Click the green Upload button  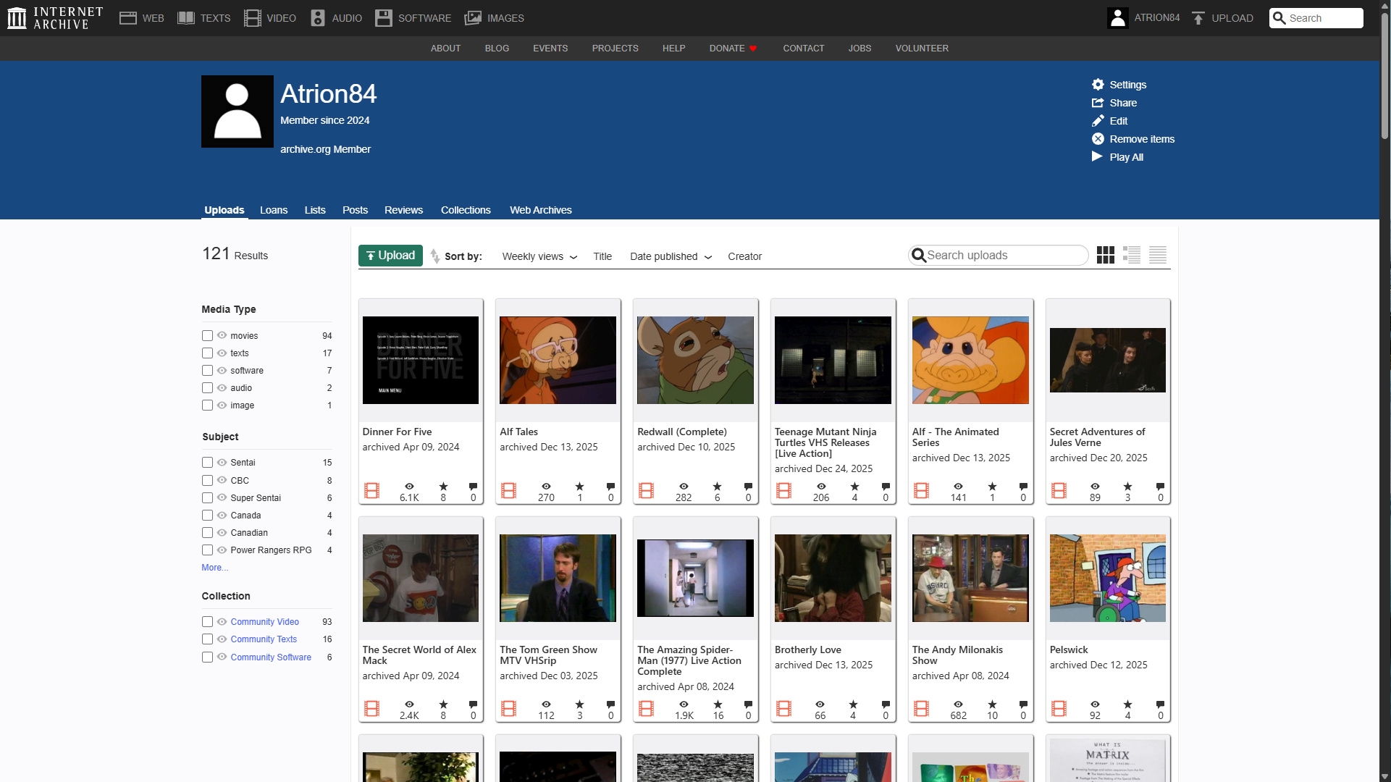pyautogui.click(x=390, y=256)
